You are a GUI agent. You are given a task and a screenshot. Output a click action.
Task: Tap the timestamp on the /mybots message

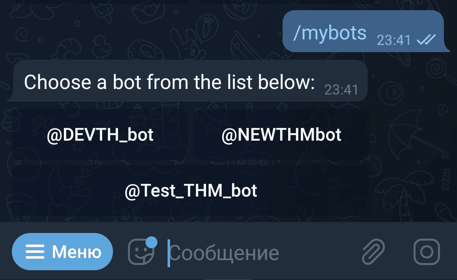[x=394, y=39]
